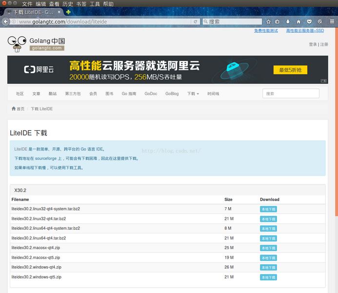Click the Filename column header

(x=20, y=199)
